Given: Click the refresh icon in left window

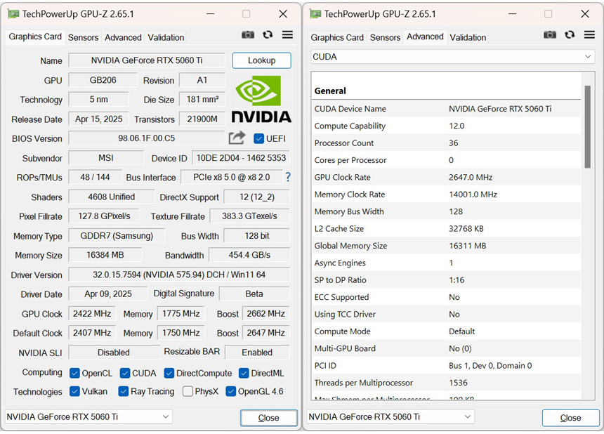Looking at the screenshot, I should (268, 35).
